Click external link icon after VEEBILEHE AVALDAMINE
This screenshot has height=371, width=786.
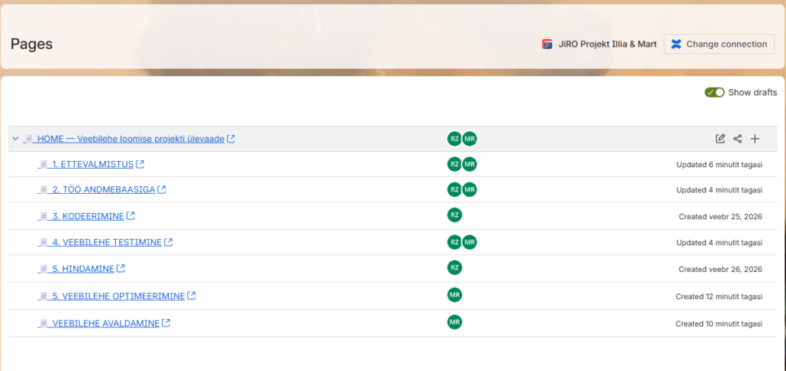(x=166, y=323)
